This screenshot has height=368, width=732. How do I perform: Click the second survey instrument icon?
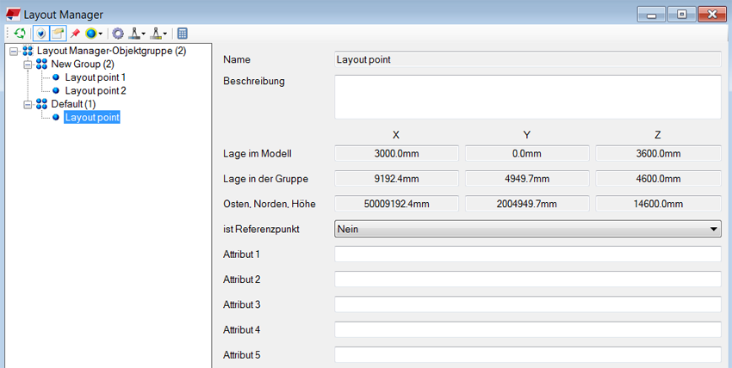coord(157,34)
